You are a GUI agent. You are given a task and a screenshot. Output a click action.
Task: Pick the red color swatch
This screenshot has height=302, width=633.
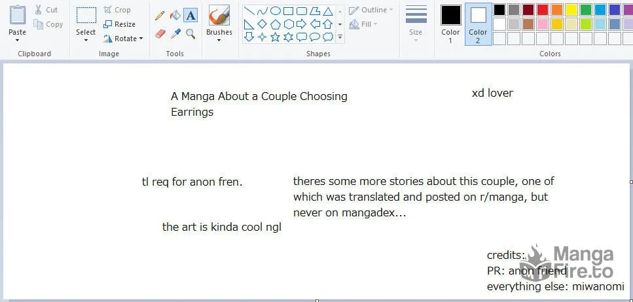coord(543,10)
